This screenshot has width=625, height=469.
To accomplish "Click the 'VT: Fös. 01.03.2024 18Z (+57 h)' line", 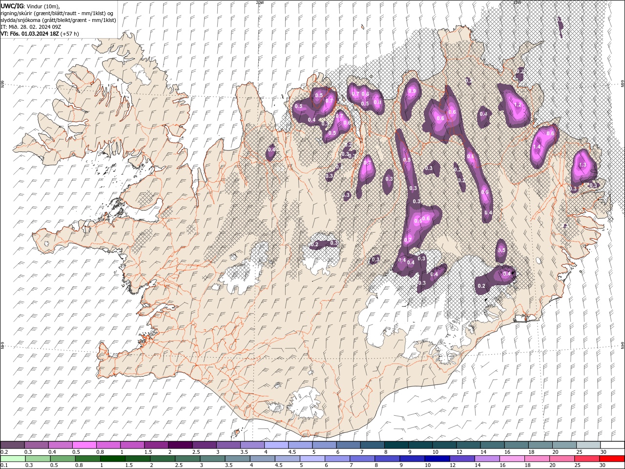I will coord(40,33).
